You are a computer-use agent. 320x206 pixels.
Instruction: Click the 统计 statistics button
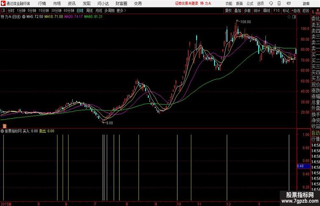257,11
